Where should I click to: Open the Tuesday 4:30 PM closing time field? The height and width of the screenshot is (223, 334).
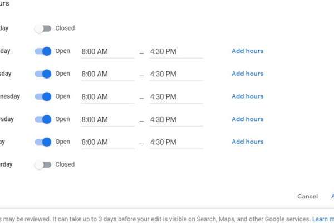pyautogui.click(x=176, y=74)
